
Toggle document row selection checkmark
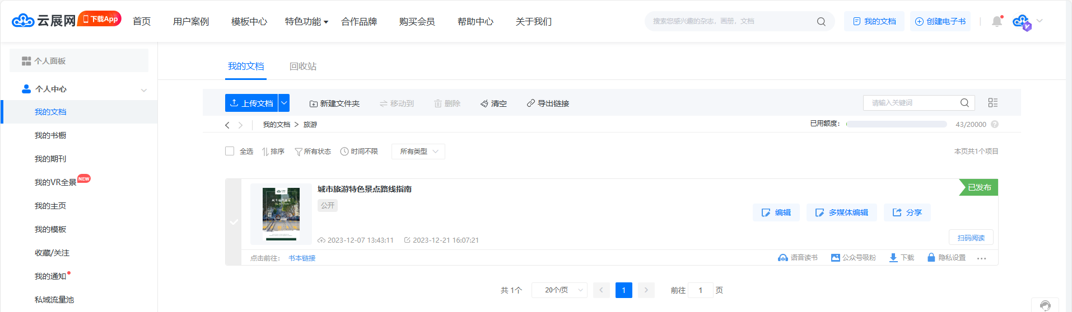(x=234, y=222)
